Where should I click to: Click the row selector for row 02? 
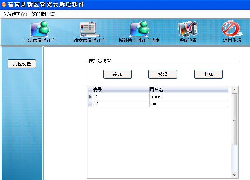coord(90,104)
